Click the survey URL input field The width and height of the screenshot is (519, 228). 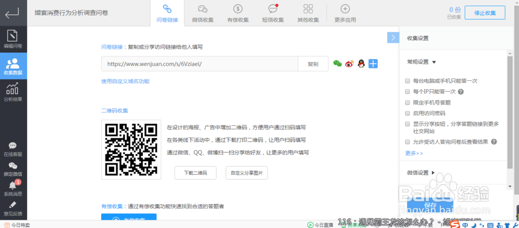tap(200, 64)
